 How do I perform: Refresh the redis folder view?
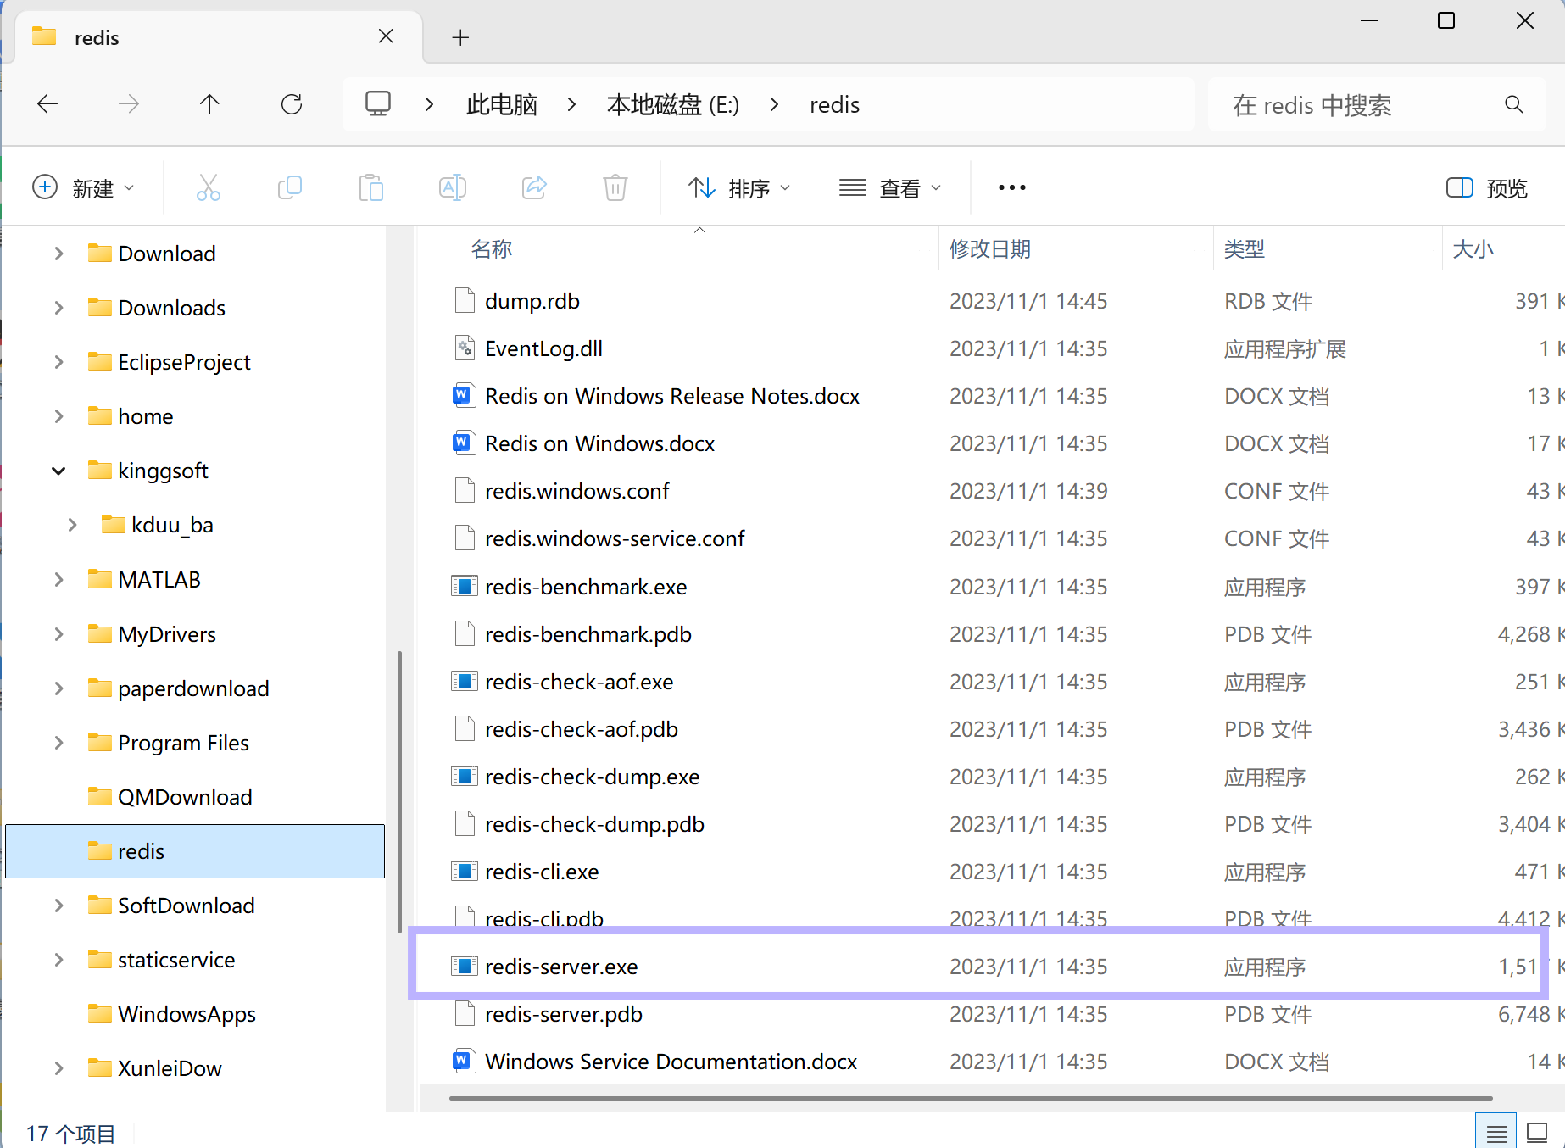click(292, 104)
